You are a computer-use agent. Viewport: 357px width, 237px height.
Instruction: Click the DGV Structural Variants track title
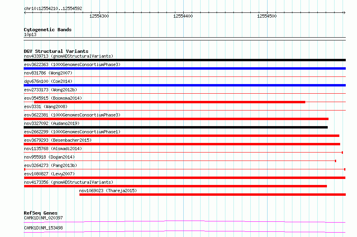click(56, 51)
